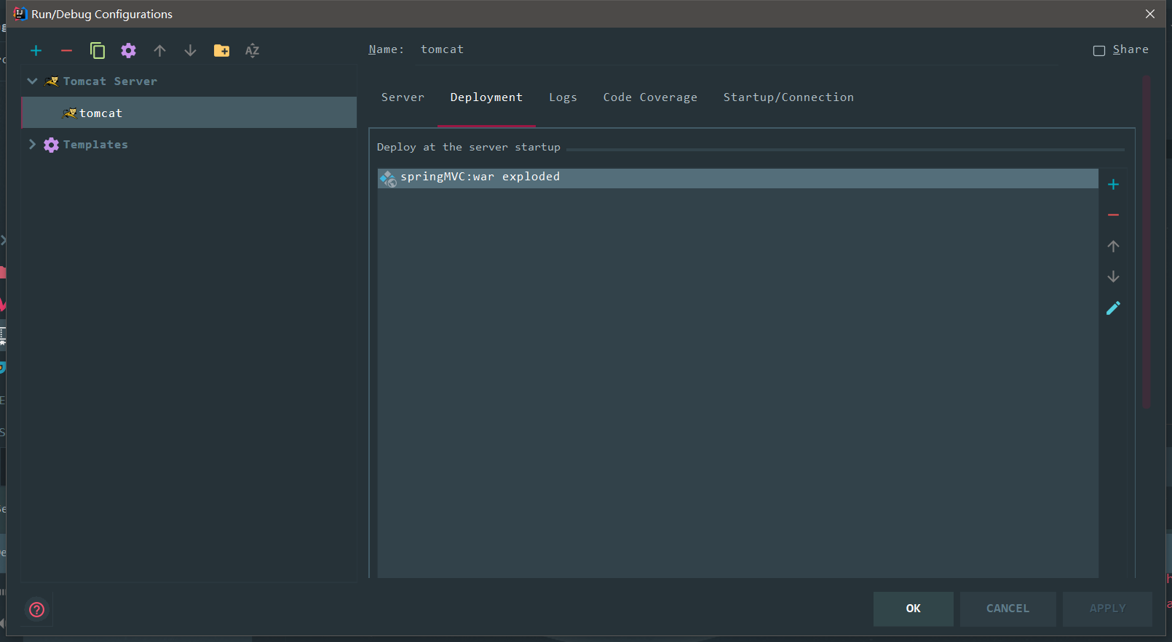Select the springMVC:war exploded artifact
Image resolution: width=1172 pixels, height=642 pixels.
pyautogui.click(x=480, y=177)
